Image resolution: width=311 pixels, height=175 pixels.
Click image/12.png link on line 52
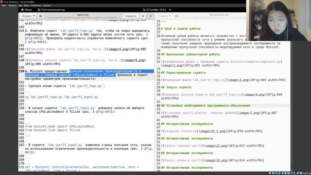tap(216, 146)
